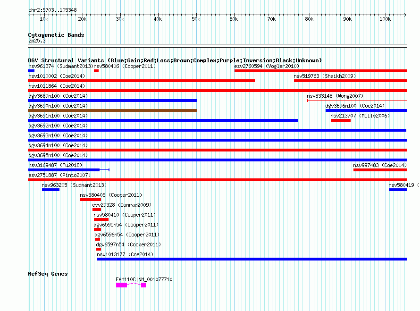Click the RefSeq Genes track title
The height and width of the screenshot is (311, 420).
pos(48,274)
